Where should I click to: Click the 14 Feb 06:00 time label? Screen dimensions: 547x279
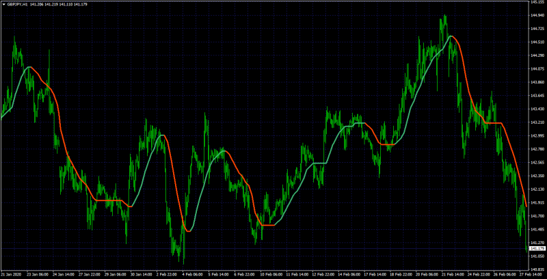click(349, 275)
